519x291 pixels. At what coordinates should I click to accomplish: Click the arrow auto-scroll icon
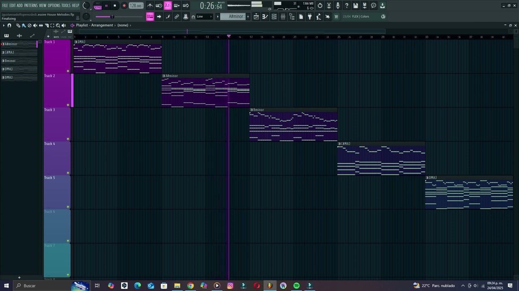159,17
